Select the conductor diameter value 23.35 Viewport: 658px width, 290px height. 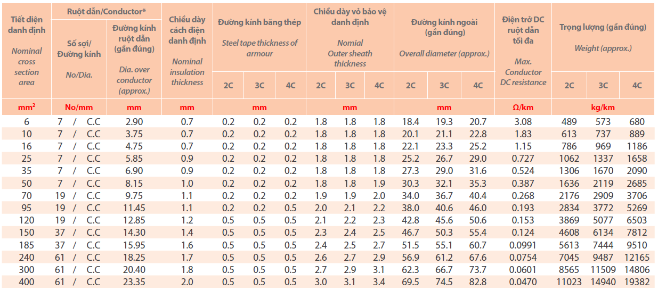133,281
